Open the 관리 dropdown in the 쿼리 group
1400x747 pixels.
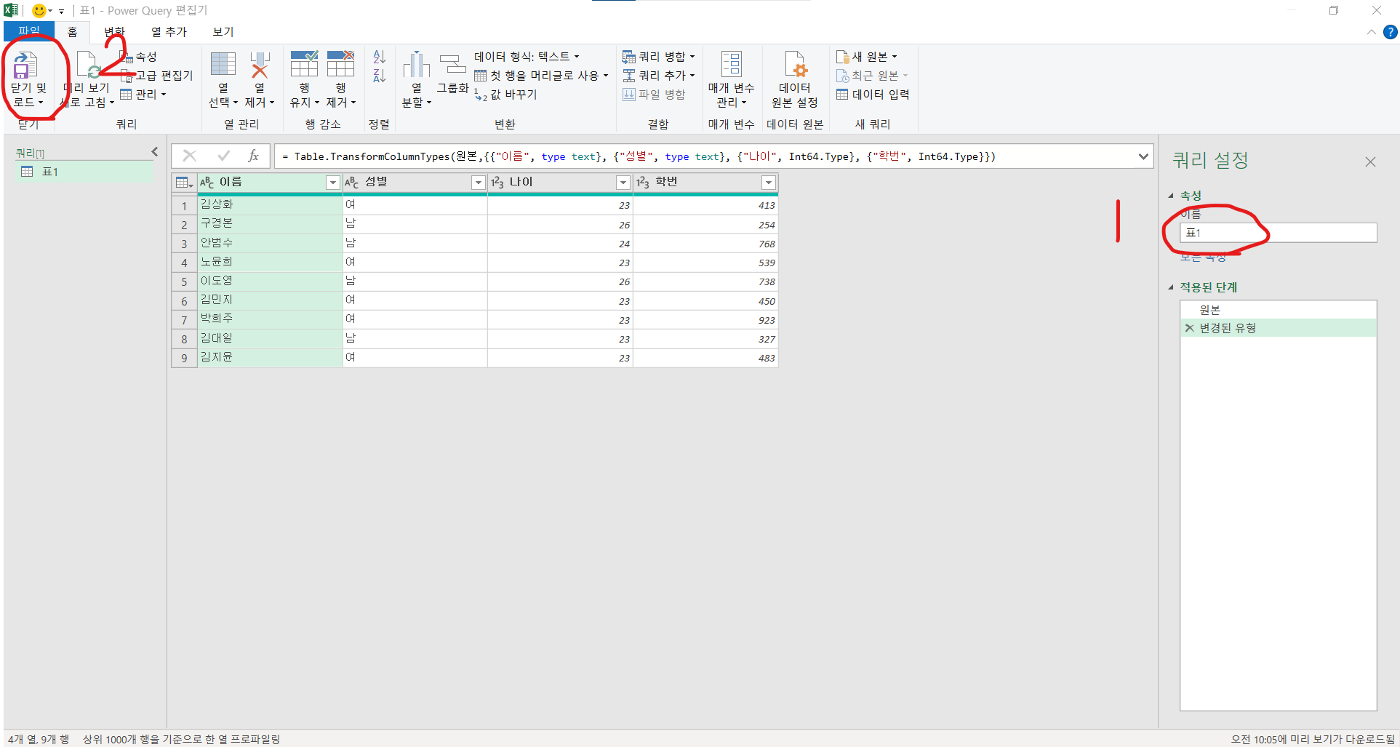[x=143, y=95]
